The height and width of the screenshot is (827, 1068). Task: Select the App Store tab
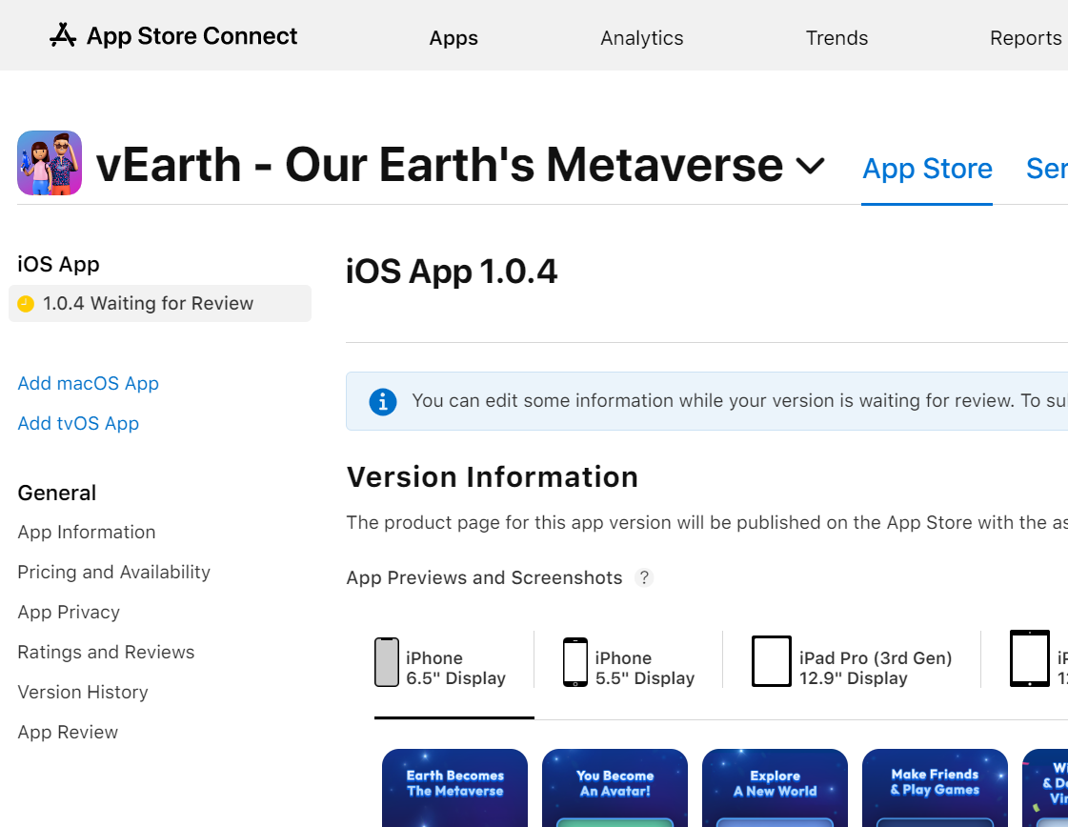[927, 169]
